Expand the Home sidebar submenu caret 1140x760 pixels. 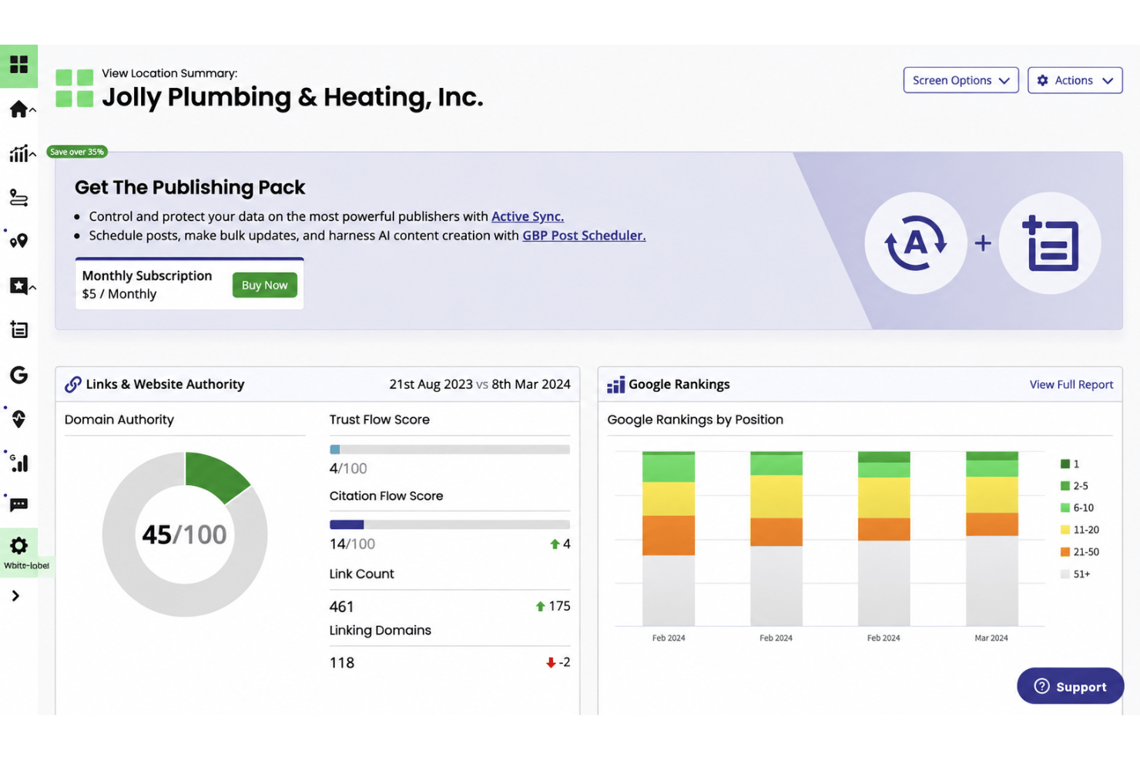[x=32, y=111]
